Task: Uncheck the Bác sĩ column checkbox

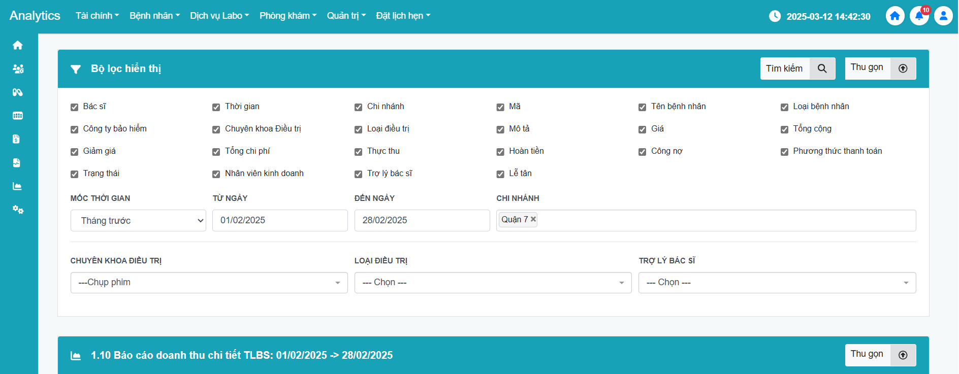Action: click(x=75, y=107)
